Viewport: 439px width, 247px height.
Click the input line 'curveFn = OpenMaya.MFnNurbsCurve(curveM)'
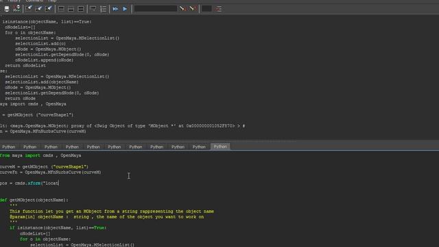coord(50,172)
